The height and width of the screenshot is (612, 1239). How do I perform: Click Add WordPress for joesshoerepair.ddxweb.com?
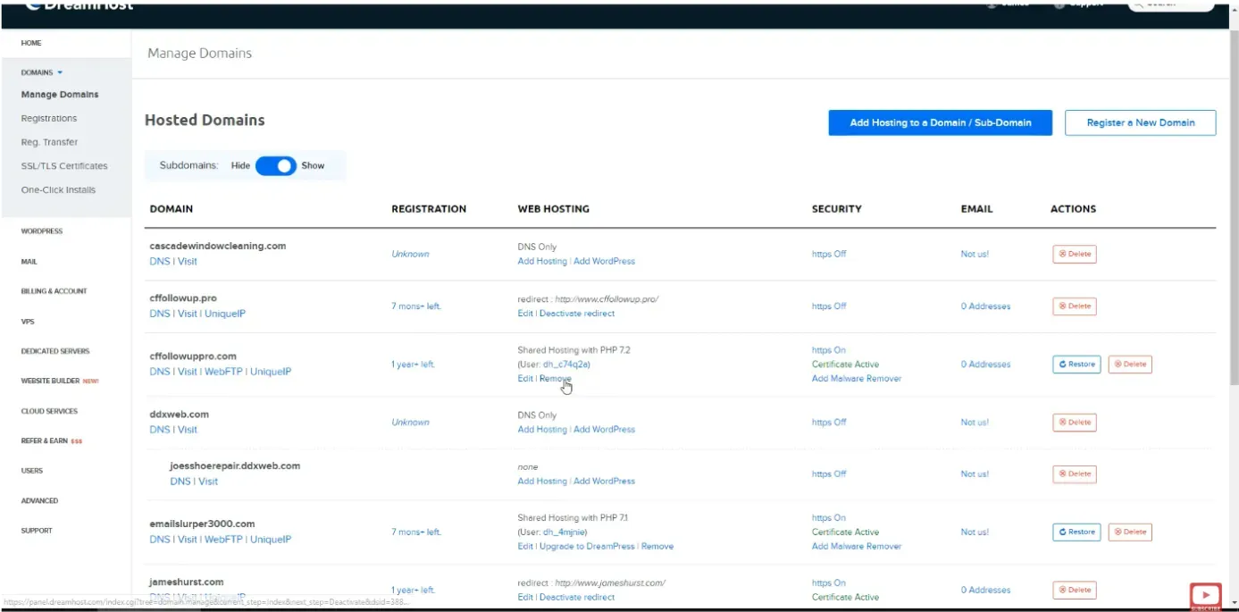(x=605, y=482)
